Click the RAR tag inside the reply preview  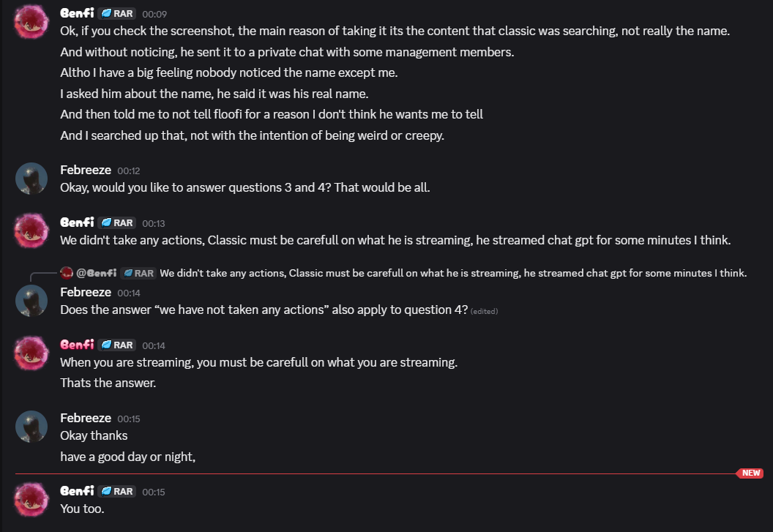[138, 274]
